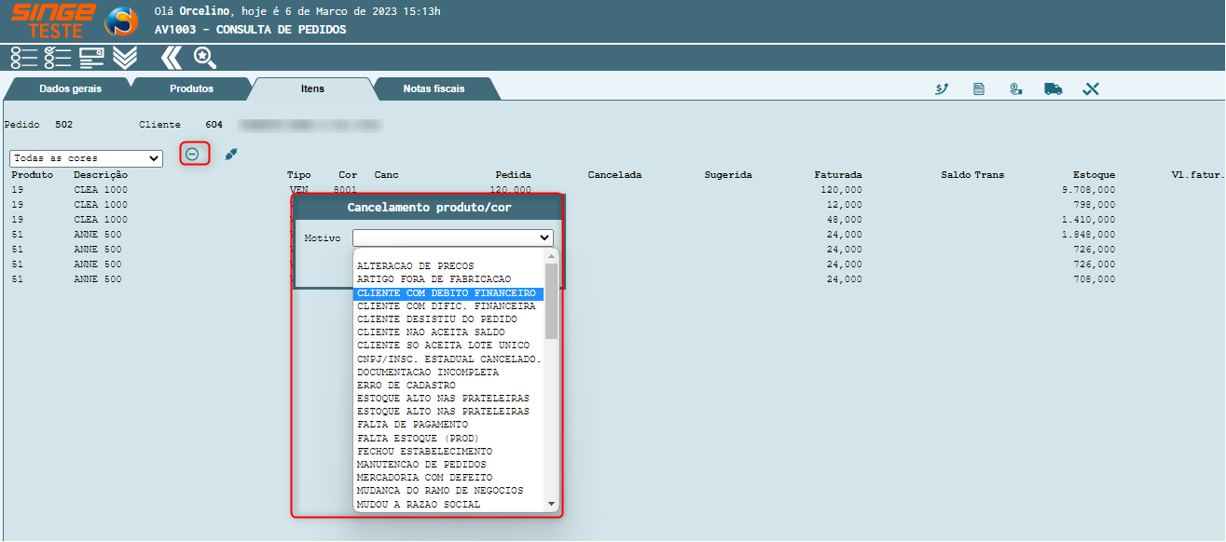Viewport: 1226px width, 542px height.
Task: Click the Faturada value 48,000
Action: (x=844, y=220)
